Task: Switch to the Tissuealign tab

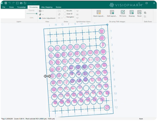Action: tap(22, 7)
